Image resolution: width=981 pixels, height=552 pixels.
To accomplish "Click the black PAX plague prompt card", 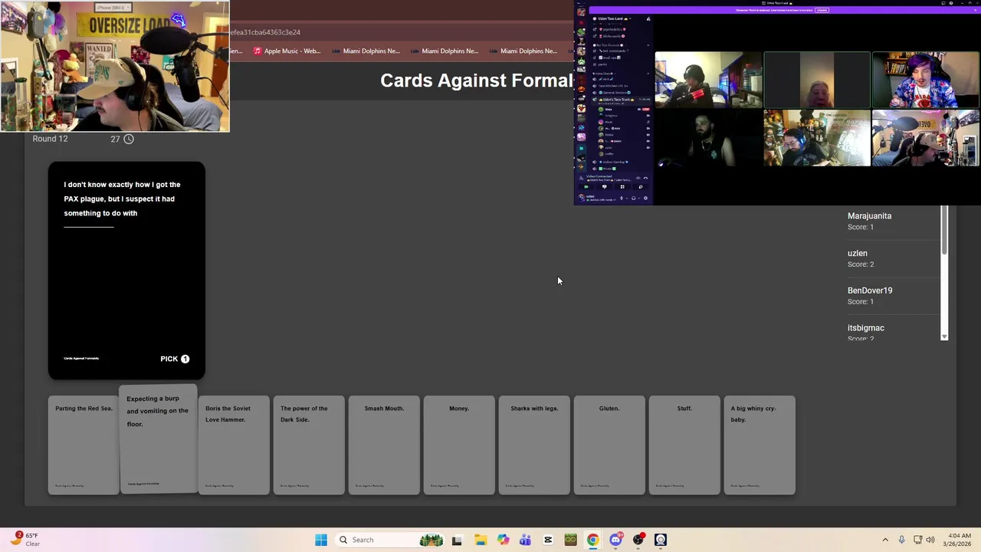I will coord(126,271).
